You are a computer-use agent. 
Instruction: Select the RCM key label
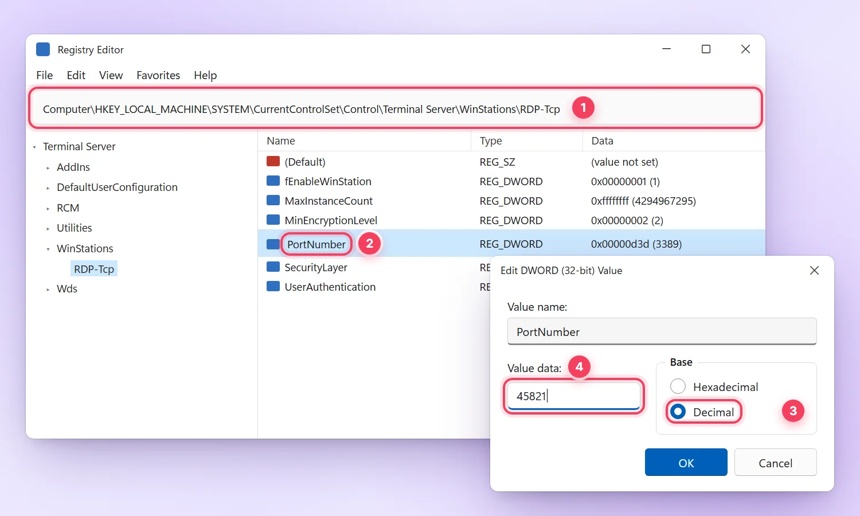[x=68, y=208]
